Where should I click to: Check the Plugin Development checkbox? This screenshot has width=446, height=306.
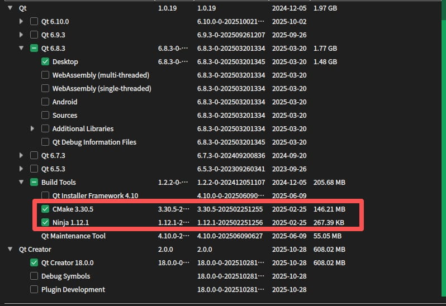click(x=34, y=289)
